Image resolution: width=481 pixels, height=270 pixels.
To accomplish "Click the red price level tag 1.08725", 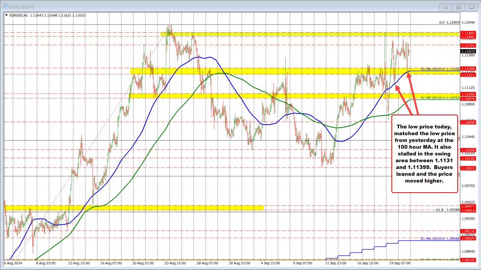I will [468, 259].
